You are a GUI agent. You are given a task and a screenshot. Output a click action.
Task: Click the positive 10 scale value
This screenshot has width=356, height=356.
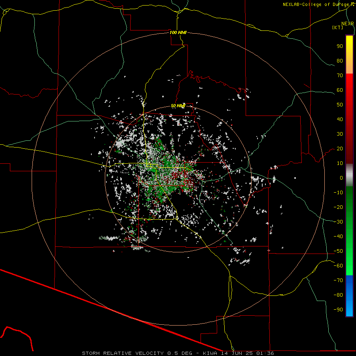point(340,163)
